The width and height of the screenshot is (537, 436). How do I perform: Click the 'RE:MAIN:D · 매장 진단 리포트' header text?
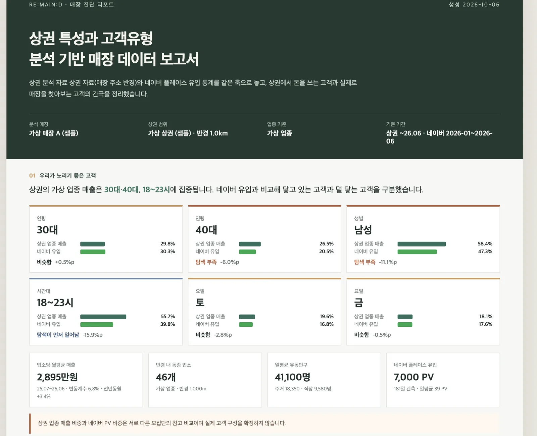point(71,5)
